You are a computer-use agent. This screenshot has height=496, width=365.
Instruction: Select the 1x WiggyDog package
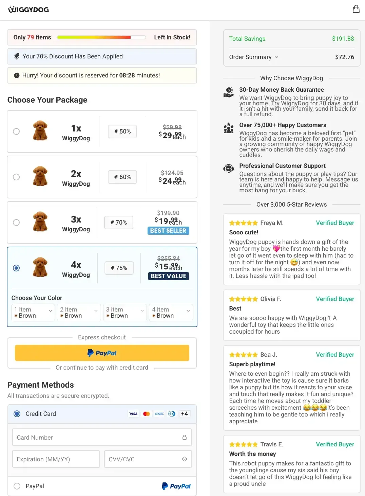coord(16,131)
